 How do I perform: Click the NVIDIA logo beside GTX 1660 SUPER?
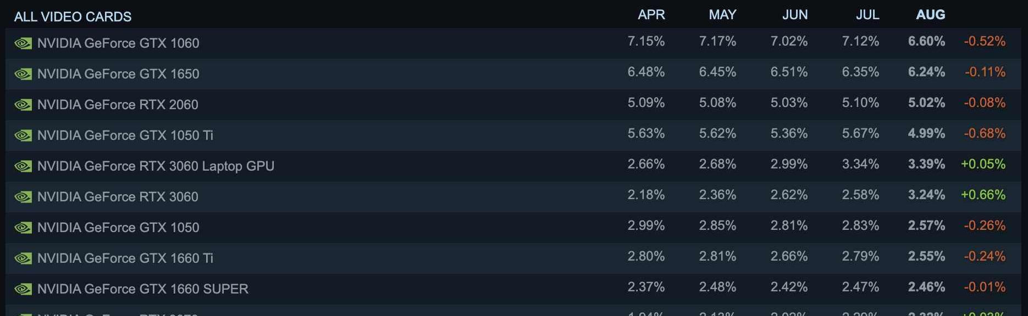pyautogui.click(x=23, y=289)
